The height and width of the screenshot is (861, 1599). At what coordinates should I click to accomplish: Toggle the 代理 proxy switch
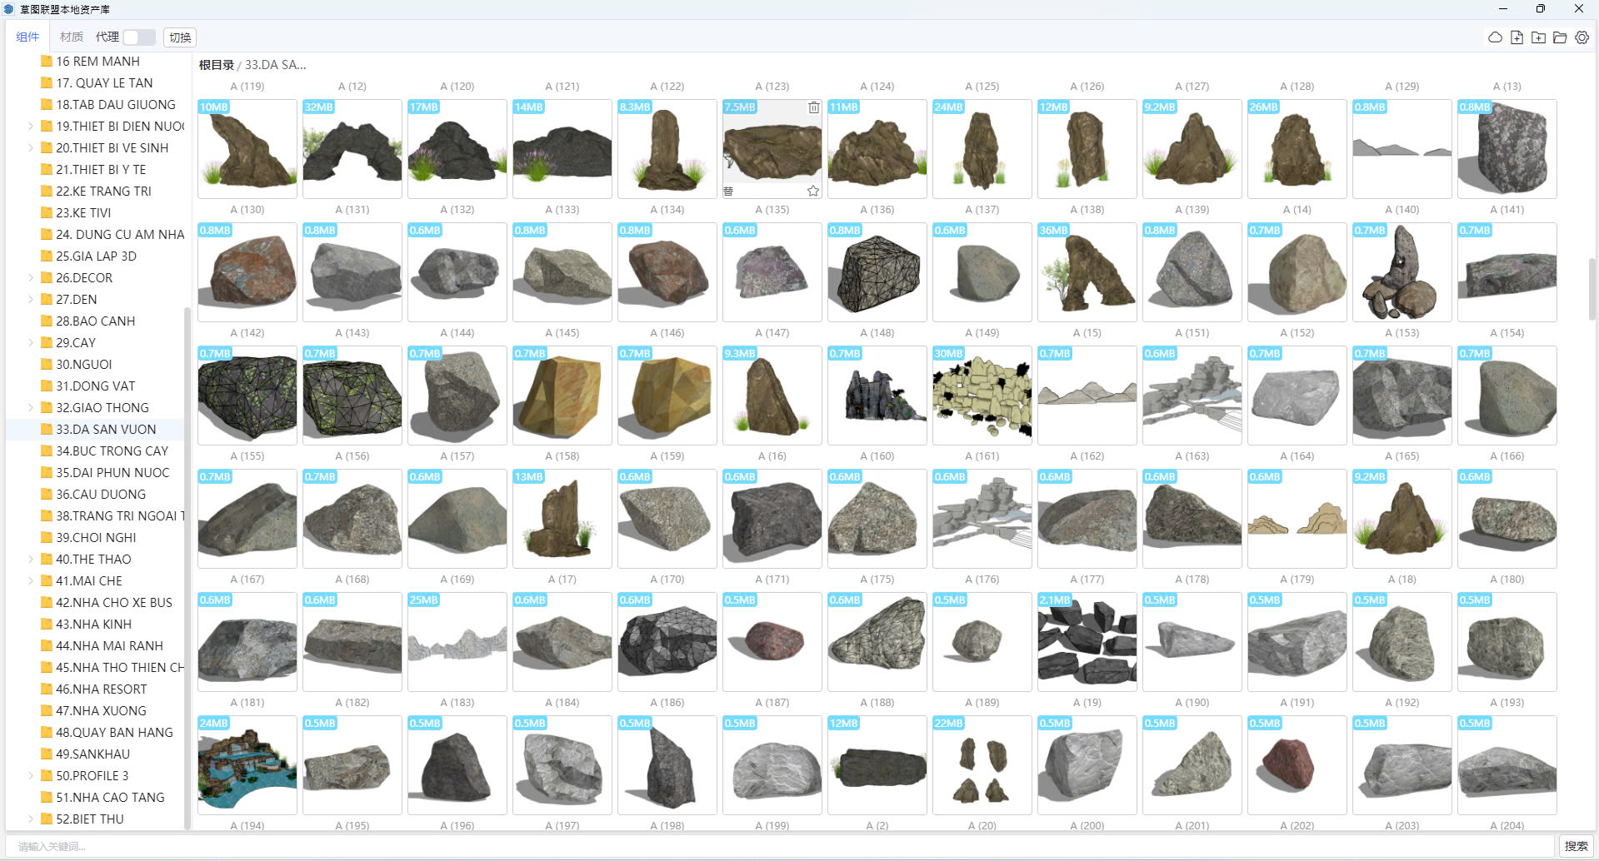pos(138,37)
